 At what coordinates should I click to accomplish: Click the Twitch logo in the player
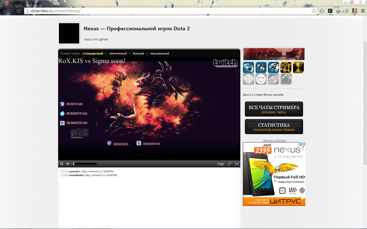point(226,63)
